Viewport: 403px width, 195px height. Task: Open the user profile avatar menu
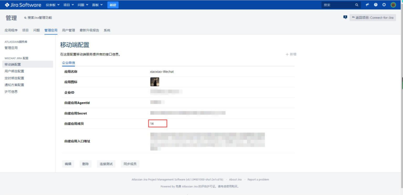(393, 4)
